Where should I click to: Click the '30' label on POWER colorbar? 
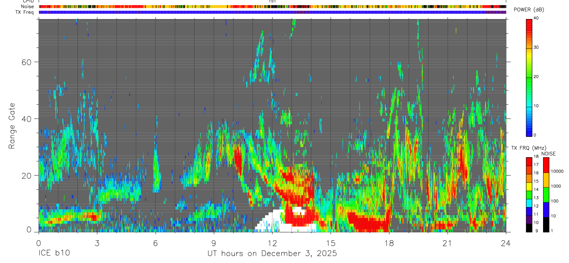point(537,47)
